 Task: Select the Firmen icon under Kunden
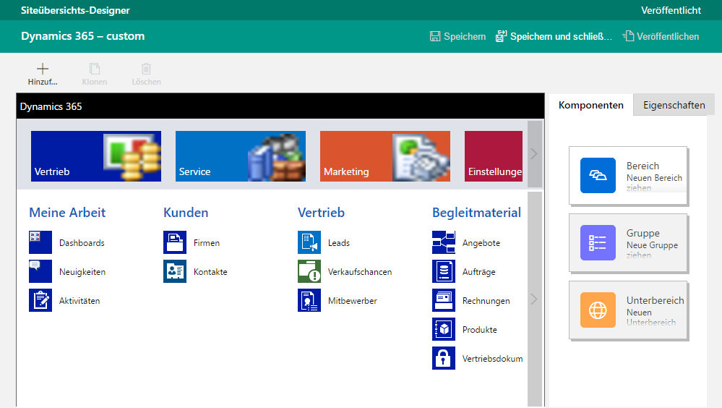(x=175, y=242)
